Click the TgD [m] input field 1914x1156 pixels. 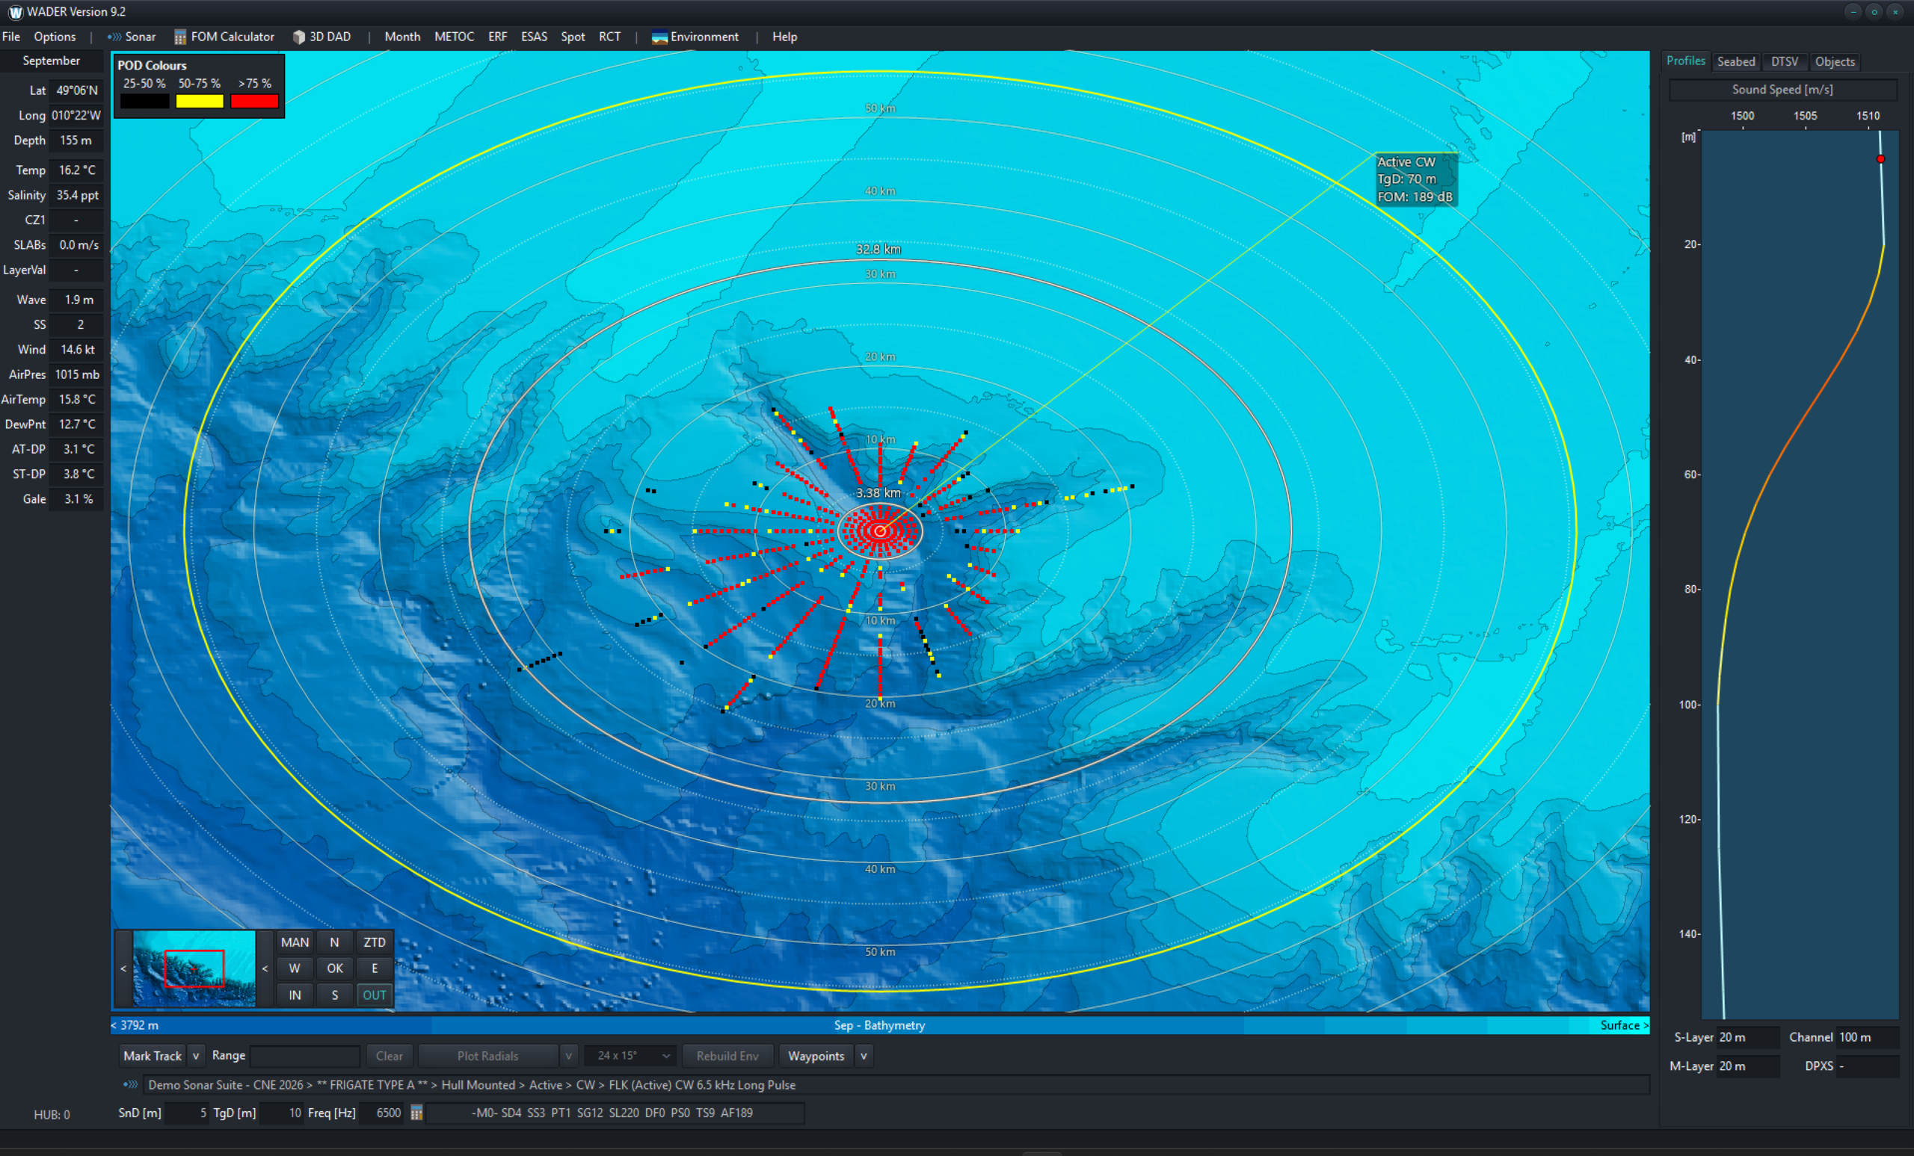[281, 1113]
